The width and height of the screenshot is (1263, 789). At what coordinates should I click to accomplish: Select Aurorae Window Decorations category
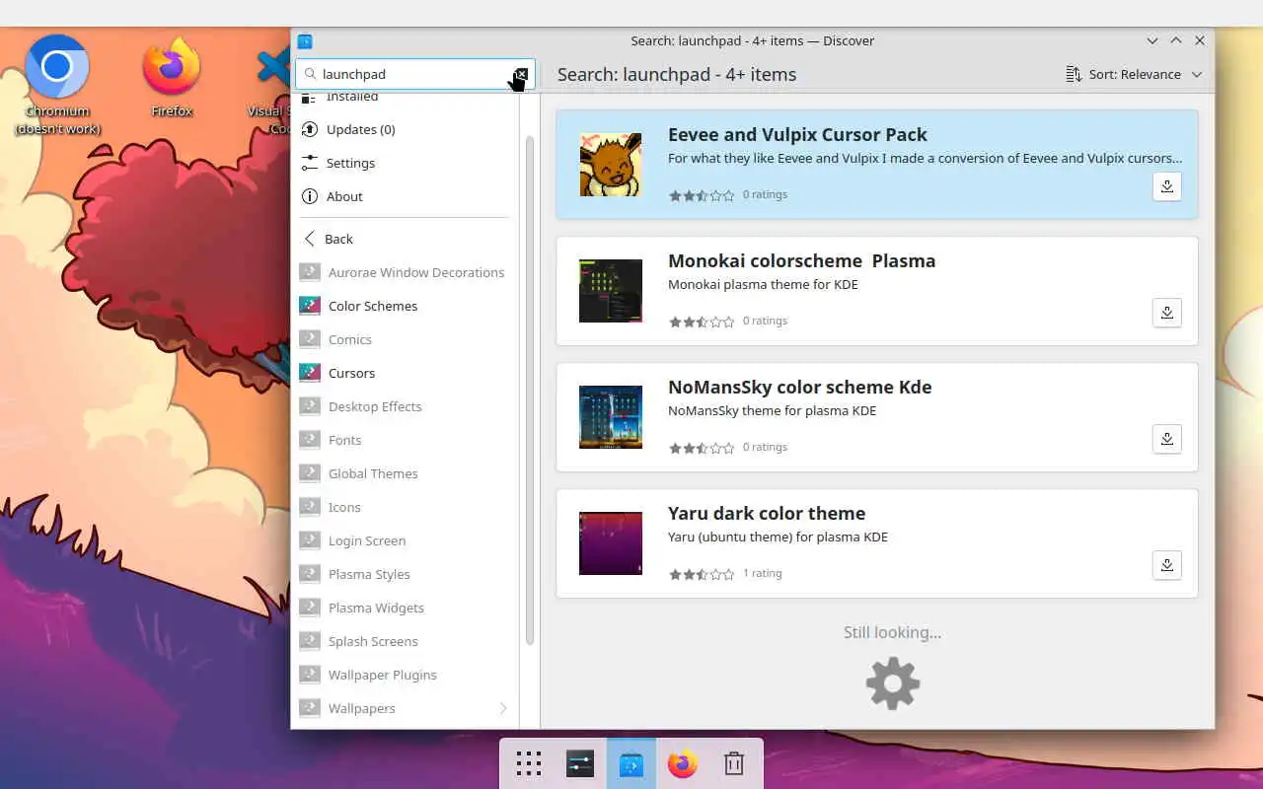point(405,272)
